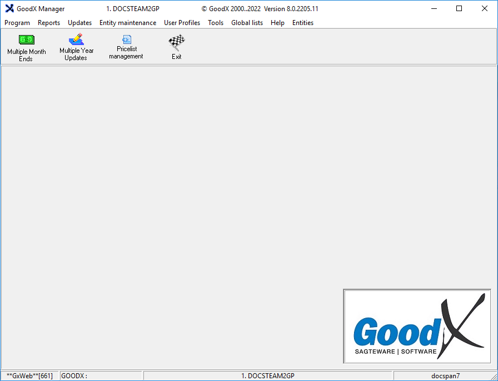Close the GoodX Manager window
This screenshot has height=381, width=498.
click(x=484, y=8)
